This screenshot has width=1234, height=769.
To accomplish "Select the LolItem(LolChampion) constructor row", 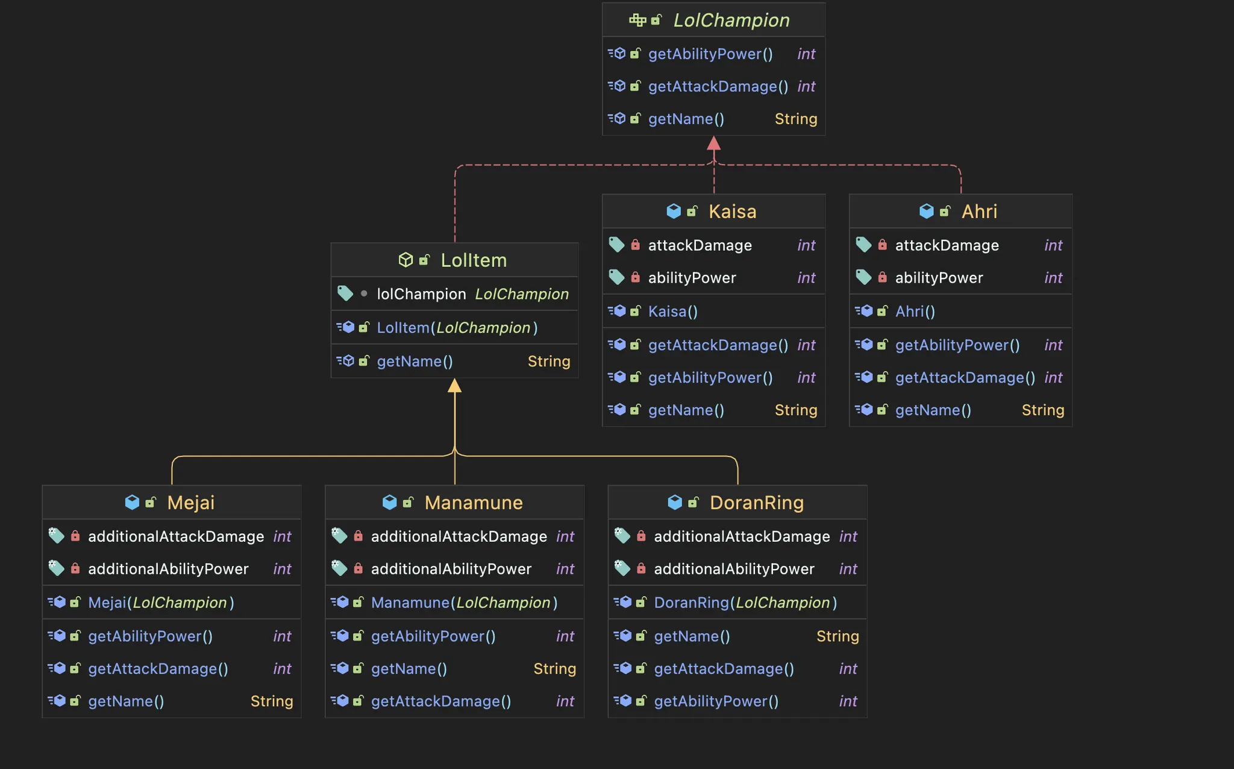I will tap(457, 327).
